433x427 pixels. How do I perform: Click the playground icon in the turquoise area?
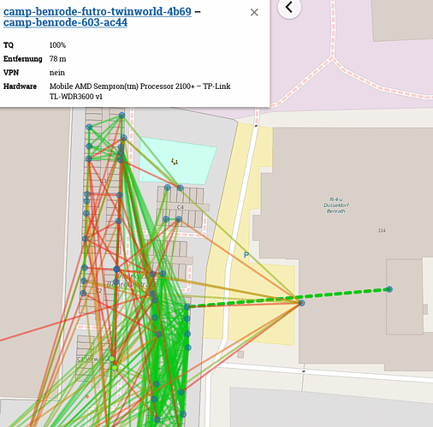(x=175, y=162)
